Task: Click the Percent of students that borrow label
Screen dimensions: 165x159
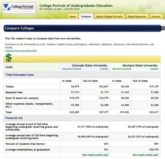Action: tap(25, 144)
